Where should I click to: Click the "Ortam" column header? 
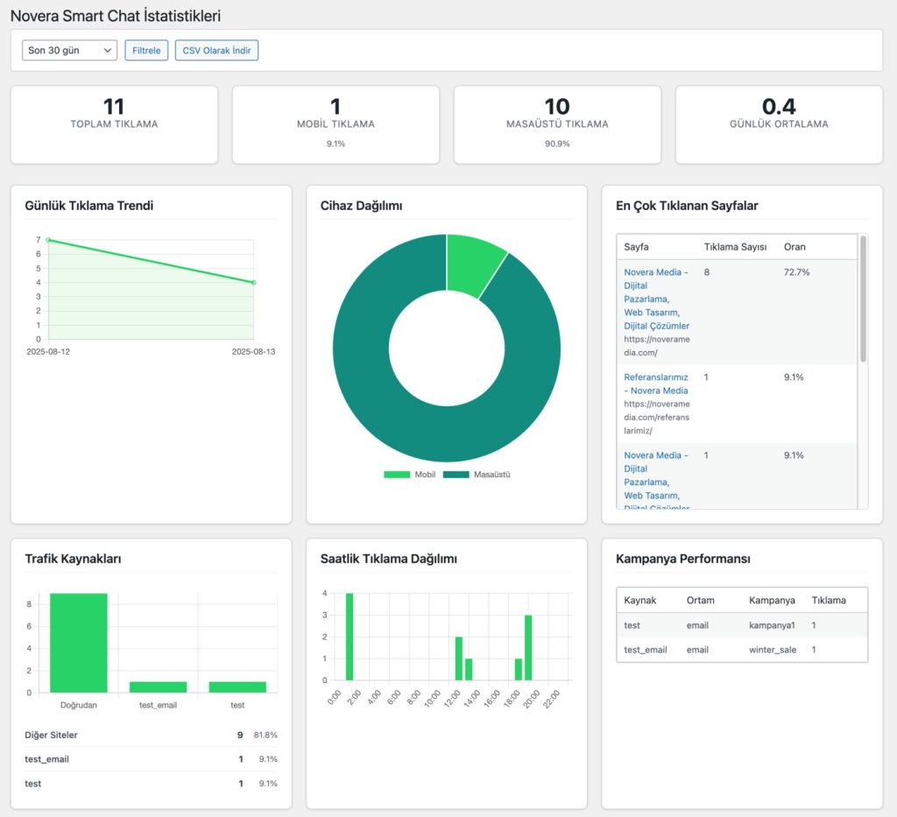[700, 601]
